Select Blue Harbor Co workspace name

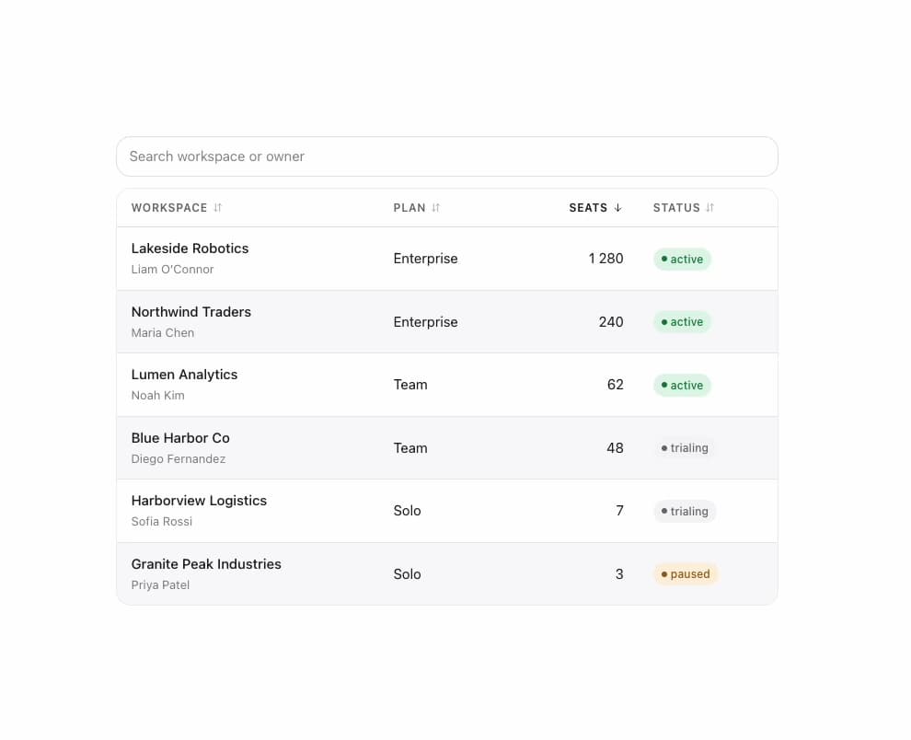coord(180,438)
